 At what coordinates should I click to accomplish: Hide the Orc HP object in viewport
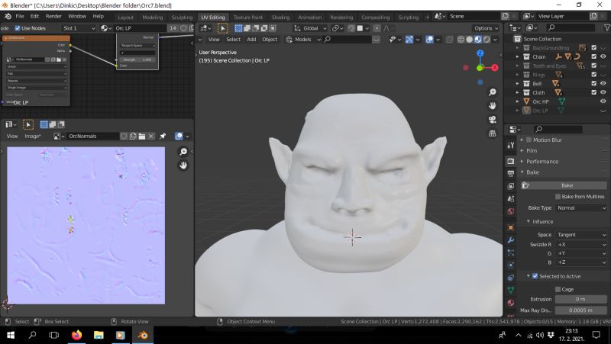[603, 101]
